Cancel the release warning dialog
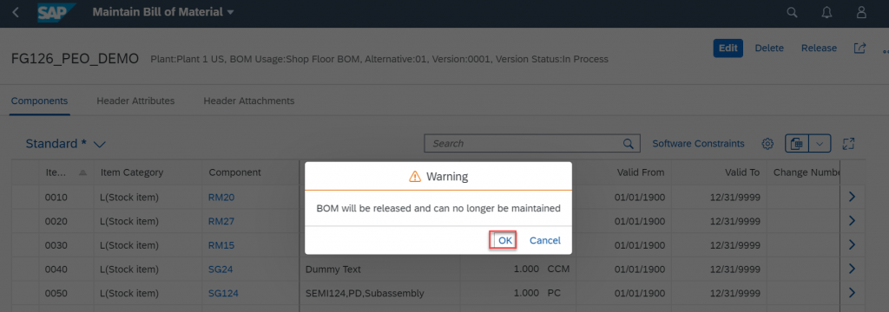The image size is (889, 312). [545, 240]
